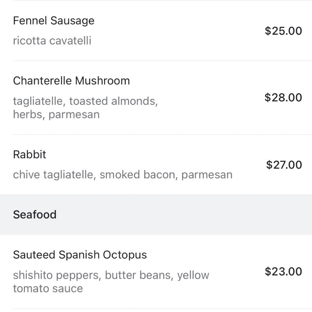Select the Seafood section header
This screenshot has height=312, width=312.
(x=35, y=215)
